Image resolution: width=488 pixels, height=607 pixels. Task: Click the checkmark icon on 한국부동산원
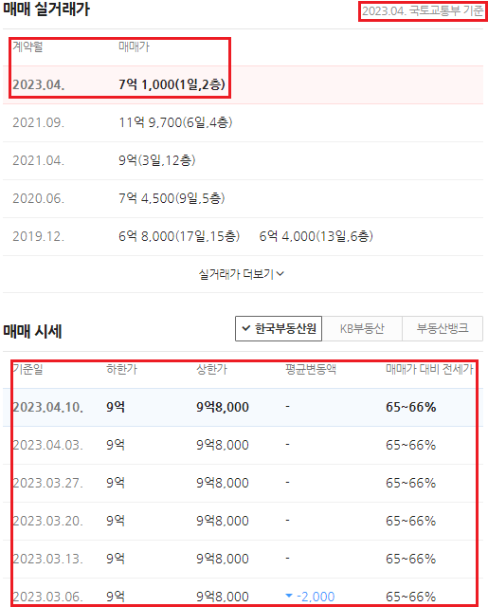[x=246, y=328]
